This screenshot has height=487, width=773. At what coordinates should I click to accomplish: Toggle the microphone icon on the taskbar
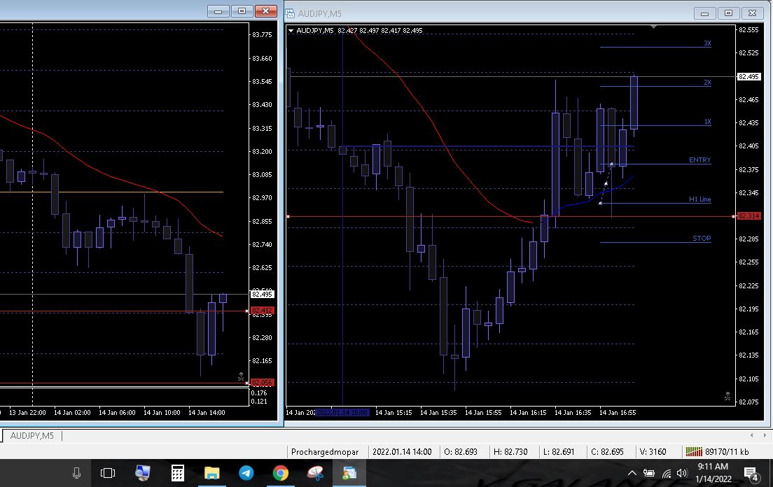tap(76, 473)
